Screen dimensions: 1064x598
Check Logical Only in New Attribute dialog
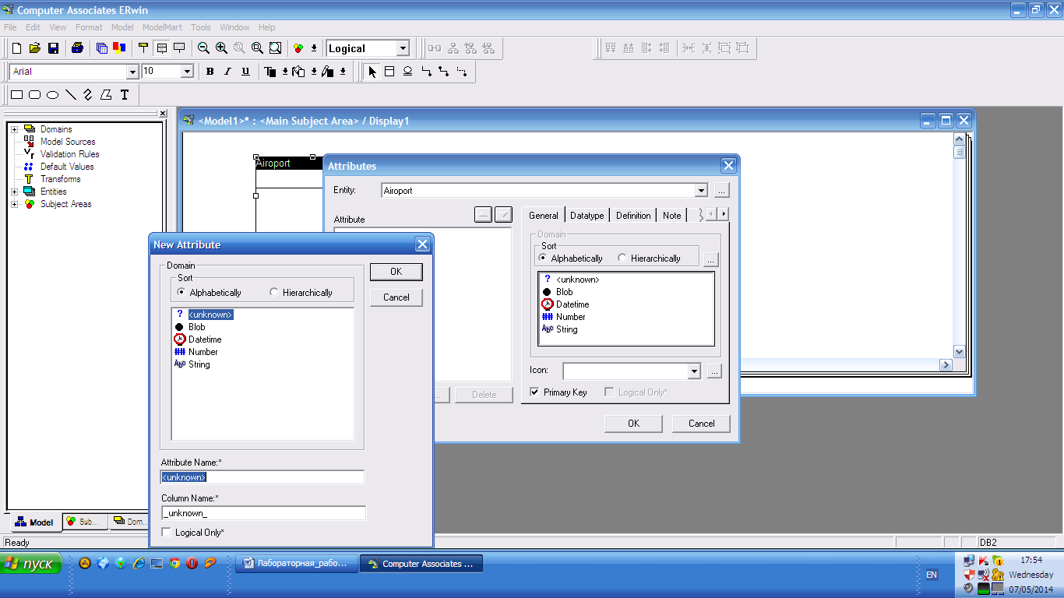coord(193,533)
